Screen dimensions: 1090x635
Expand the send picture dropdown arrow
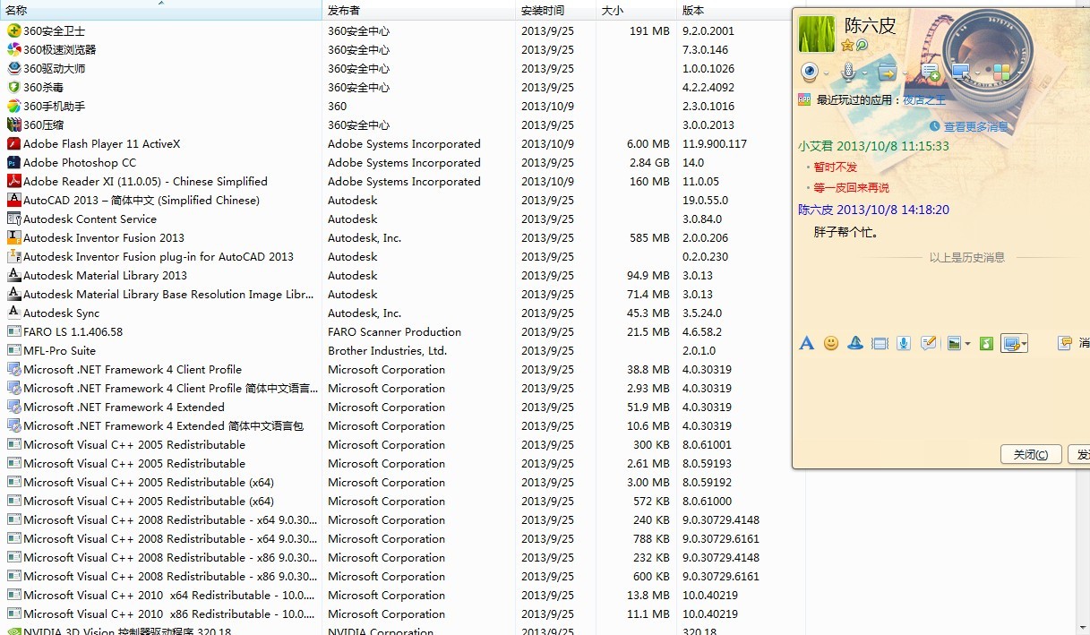[x=967, y=344]
